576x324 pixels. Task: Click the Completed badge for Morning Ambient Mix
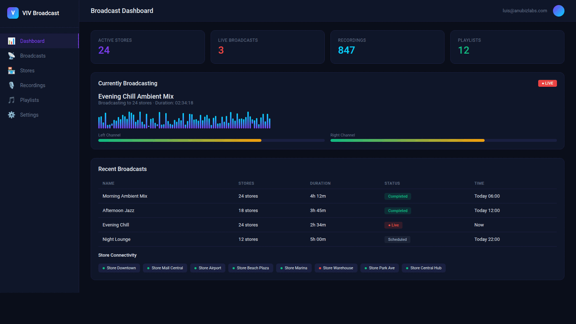397,196
